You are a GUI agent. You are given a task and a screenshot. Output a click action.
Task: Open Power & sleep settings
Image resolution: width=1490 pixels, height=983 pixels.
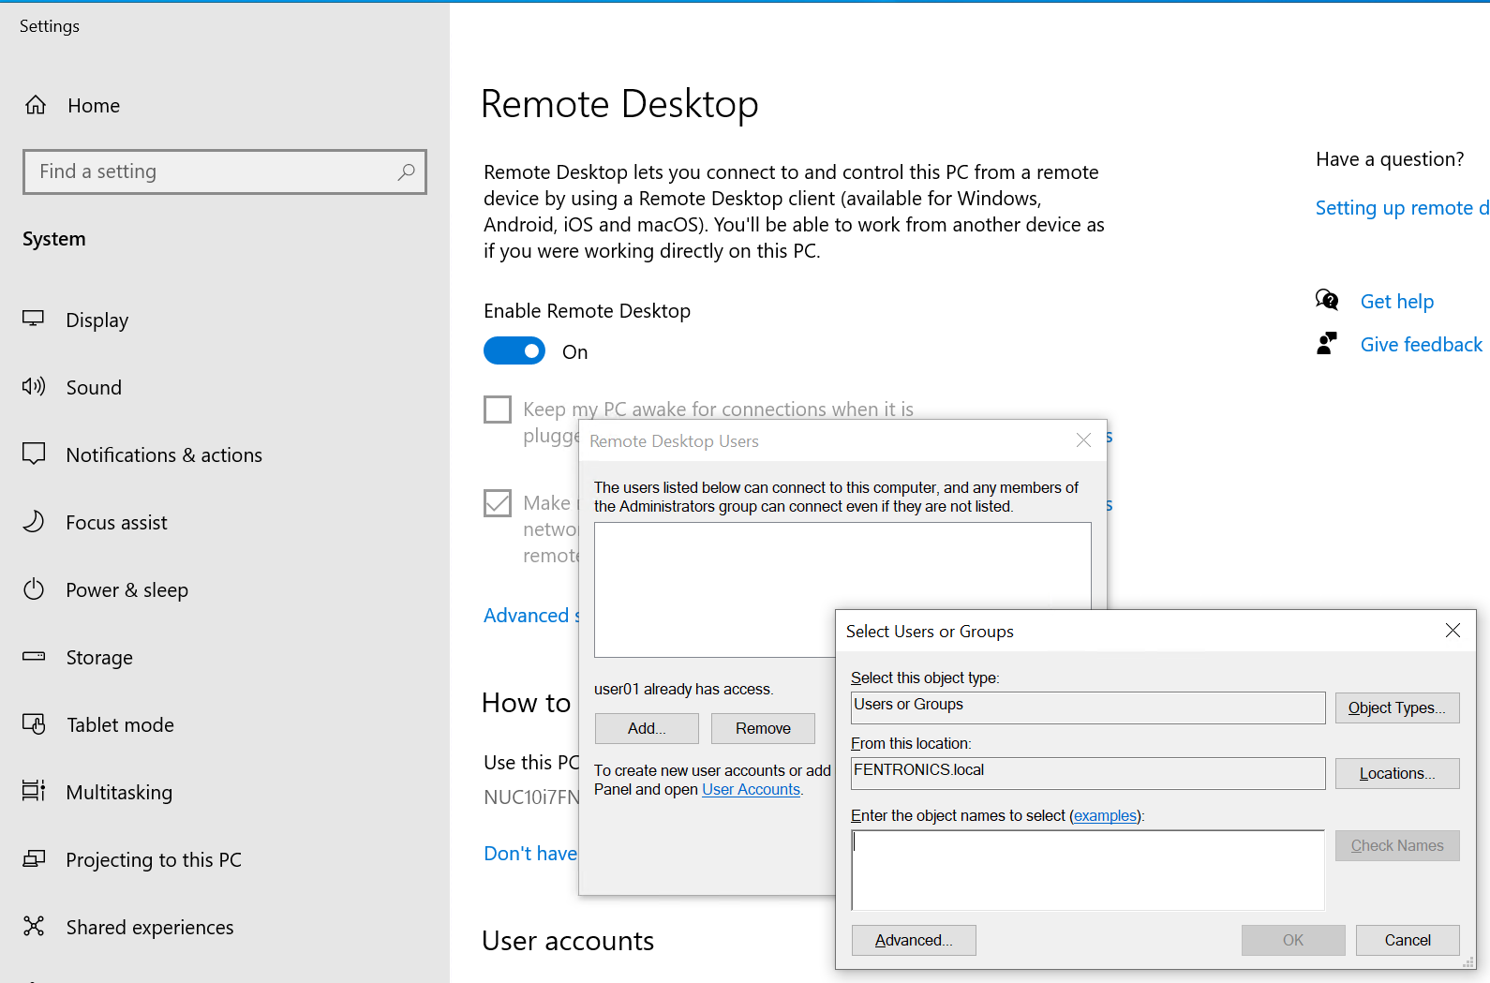127,590
